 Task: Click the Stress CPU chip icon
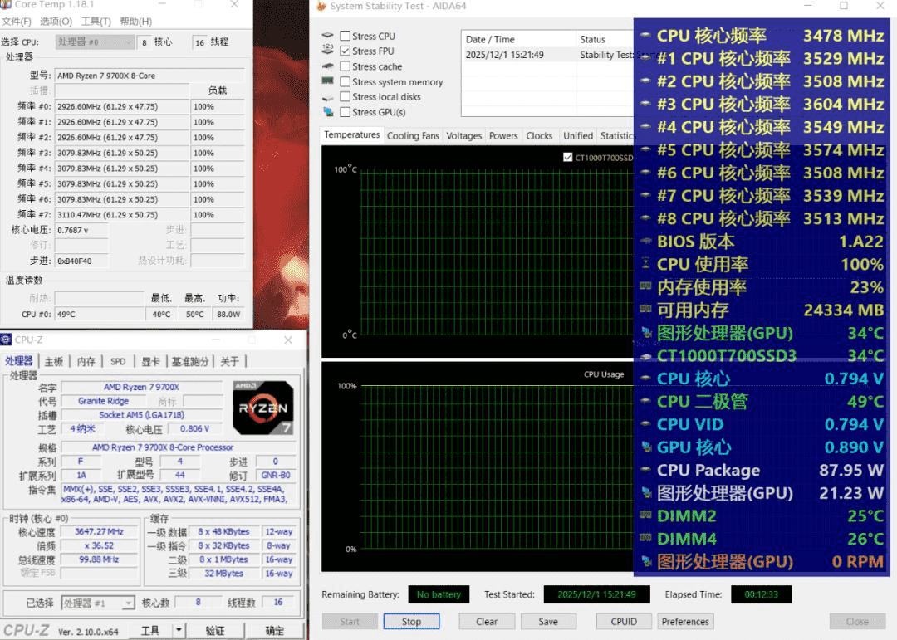(327, 37)
